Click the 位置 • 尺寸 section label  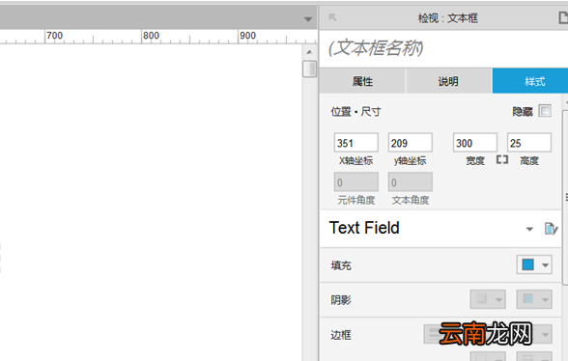pos(355,112)
